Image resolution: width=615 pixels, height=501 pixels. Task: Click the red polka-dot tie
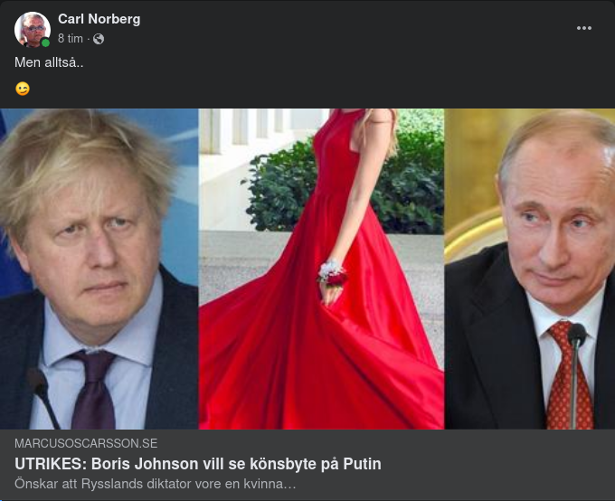[x=569, y=376]
